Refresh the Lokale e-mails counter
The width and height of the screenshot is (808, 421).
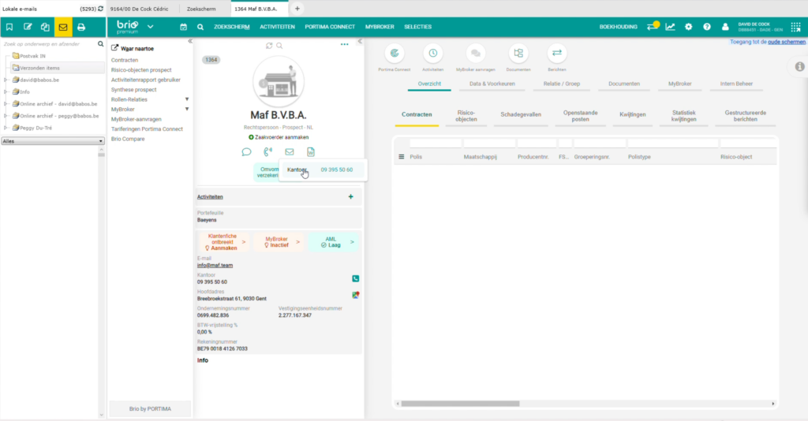click(100, 9)
